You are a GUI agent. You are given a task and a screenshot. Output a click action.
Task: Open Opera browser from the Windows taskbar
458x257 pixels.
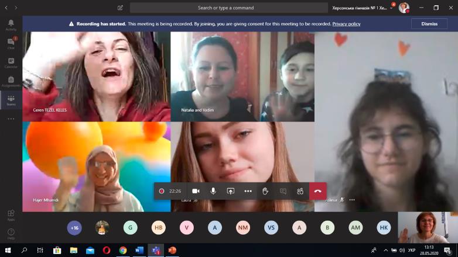(107, 250)
